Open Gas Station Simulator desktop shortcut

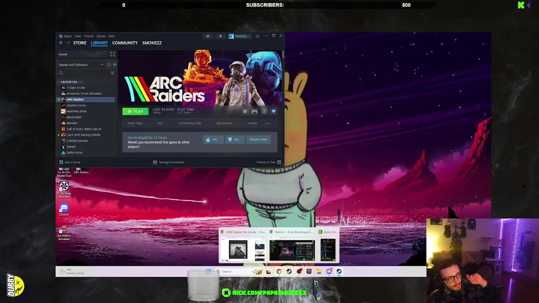pyautogui.click(x=64, y=233)
